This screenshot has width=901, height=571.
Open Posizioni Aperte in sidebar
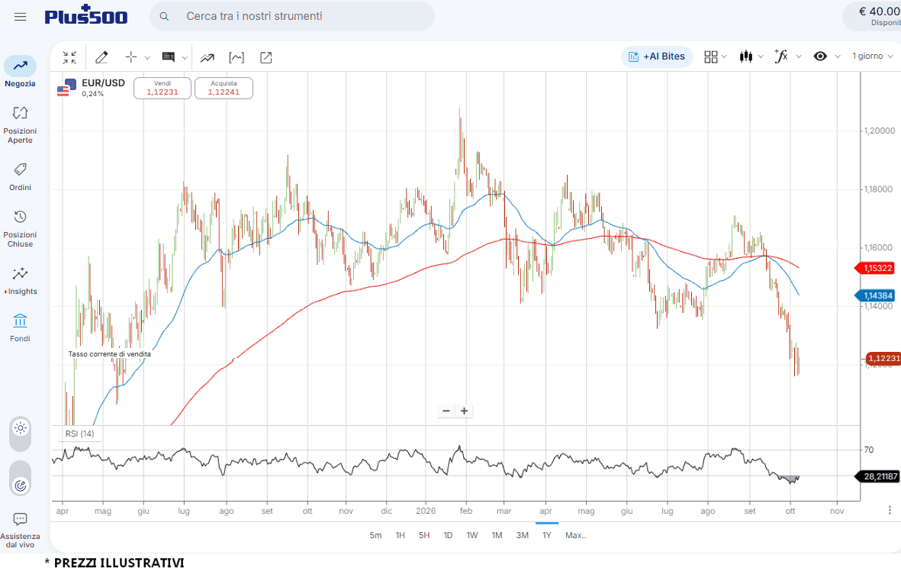pos(20,124)
